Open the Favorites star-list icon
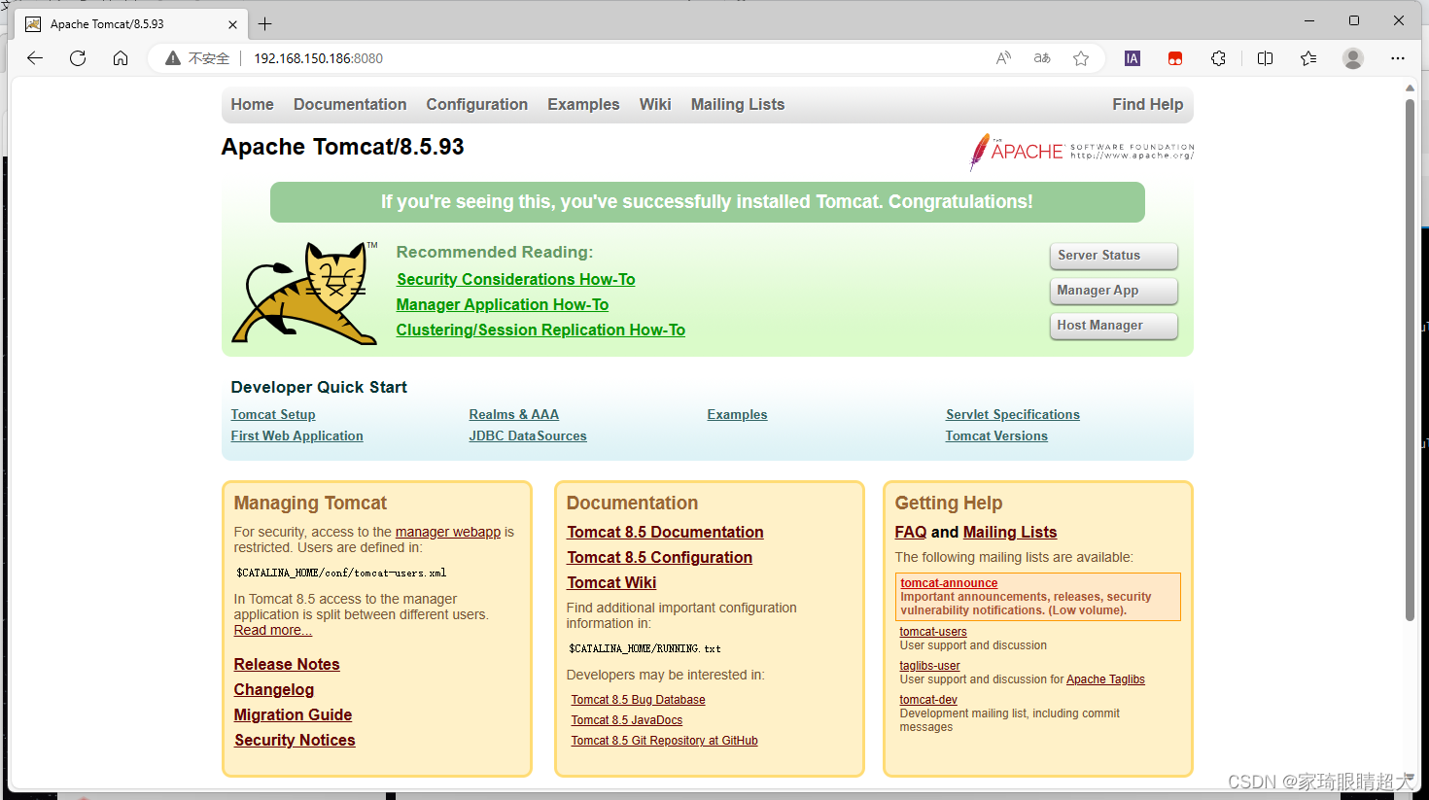The height and width of the screenshot is (800, 1429). [1307, 58]
